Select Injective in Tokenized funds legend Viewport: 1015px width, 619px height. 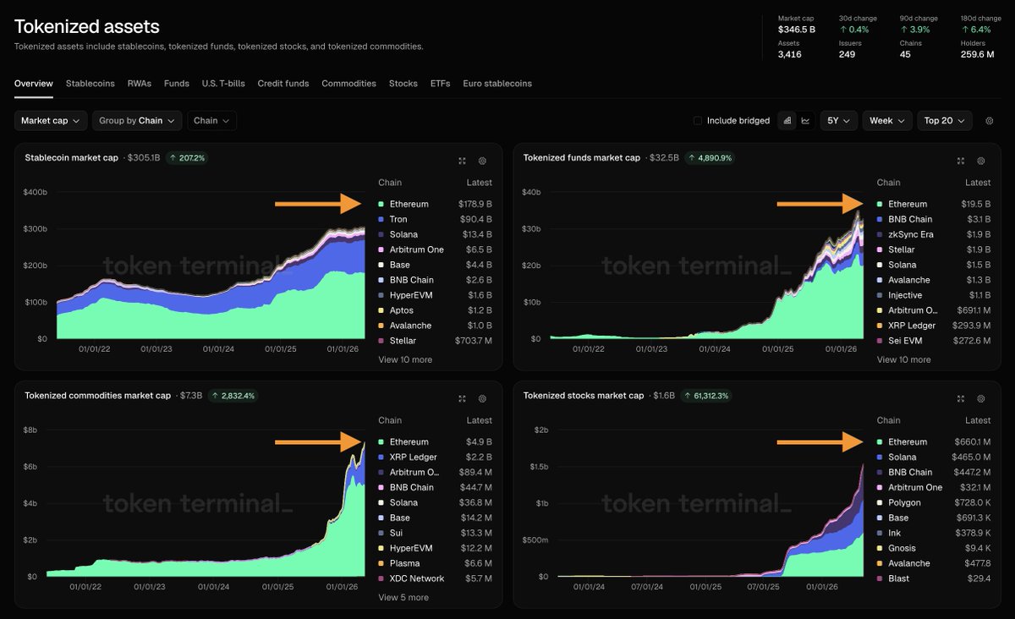click(x=907, y=295)
